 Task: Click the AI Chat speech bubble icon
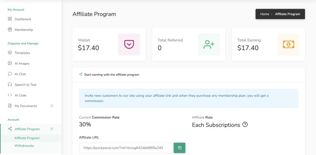pos(9,74)
